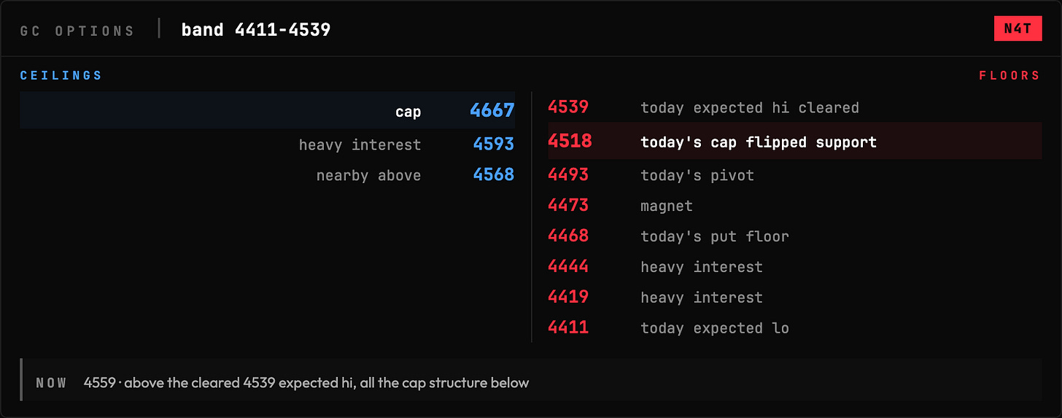Click the GC OPTIONS title label
The height and width of the screenshot is (418, 1062).
(77, 31)
